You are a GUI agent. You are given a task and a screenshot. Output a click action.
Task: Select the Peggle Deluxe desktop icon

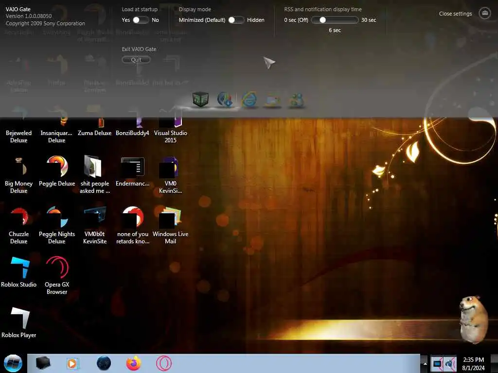(57, 171)
